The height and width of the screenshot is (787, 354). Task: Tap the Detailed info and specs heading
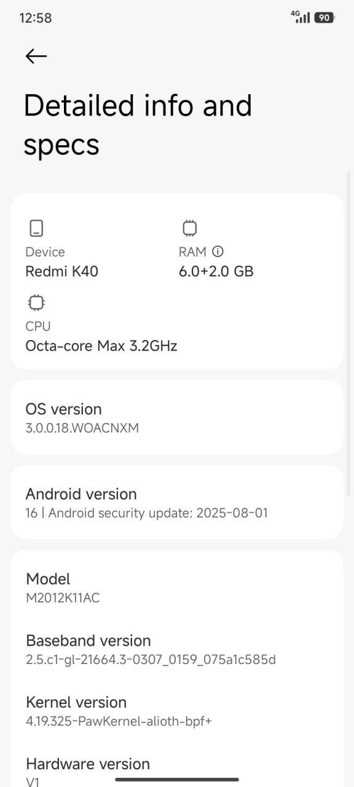coord(138,125)
